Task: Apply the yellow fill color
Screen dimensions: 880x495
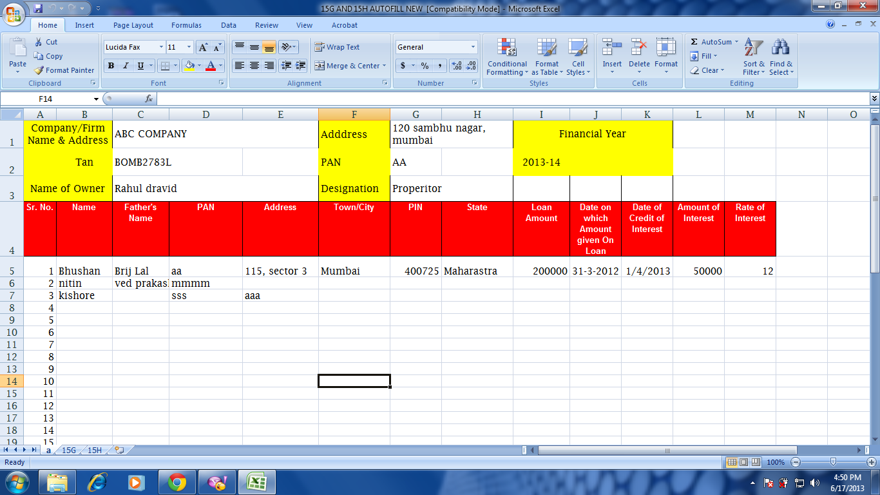Action: tap(189, 66)
